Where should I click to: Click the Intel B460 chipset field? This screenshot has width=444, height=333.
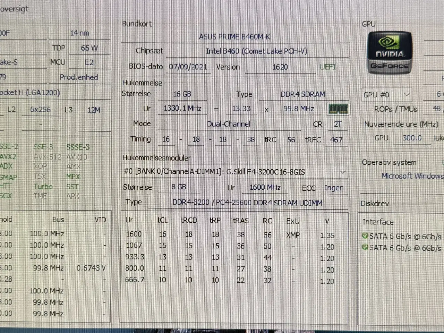tap(257, 51)
